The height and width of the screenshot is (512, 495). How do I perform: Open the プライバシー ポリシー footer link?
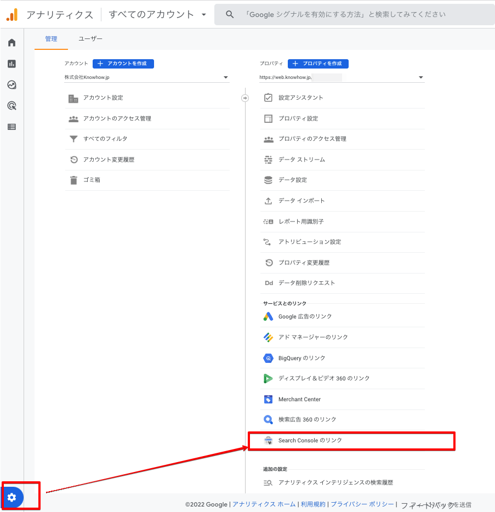[x=362, y=504]
